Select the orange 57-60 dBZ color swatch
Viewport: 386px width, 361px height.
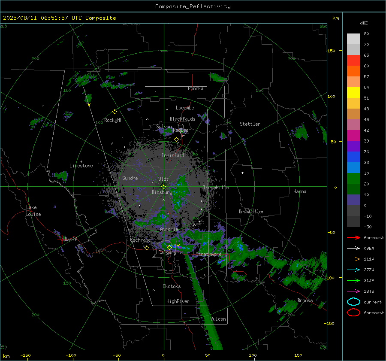click(353, 71)
